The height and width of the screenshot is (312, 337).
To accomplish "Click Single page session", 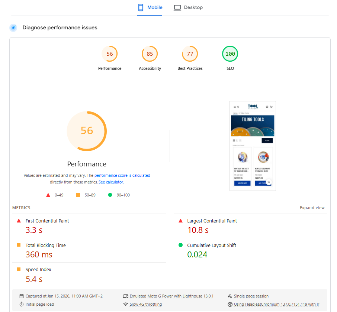I will [251, 296].
